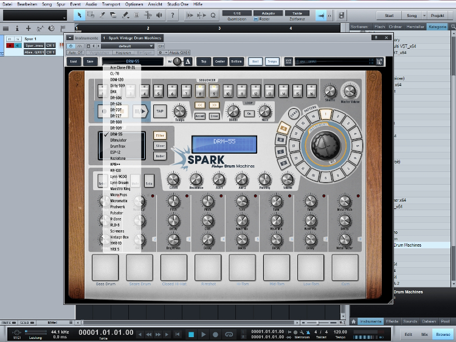The width and height of the screenshot is (456, 342).
Task: Switch to Effekte browser tab
Action: coord(392,322)
